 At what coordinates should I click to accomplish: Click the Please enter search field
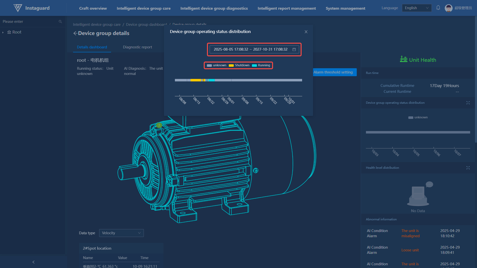(x=30, y=22)
